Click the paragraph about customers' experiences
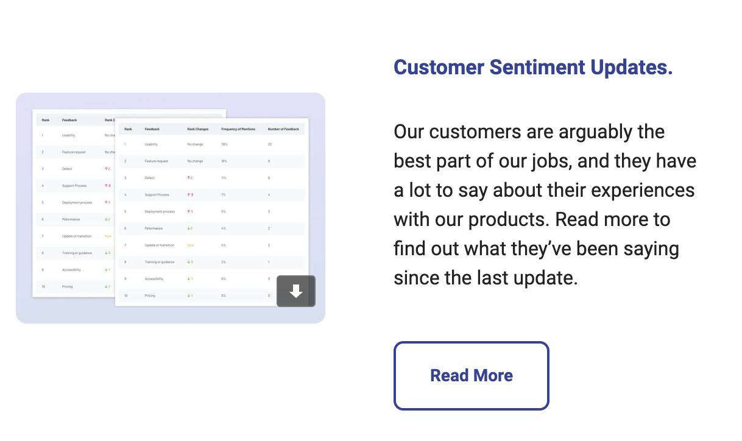The image size is (742, 441). [x=545, y=205]
